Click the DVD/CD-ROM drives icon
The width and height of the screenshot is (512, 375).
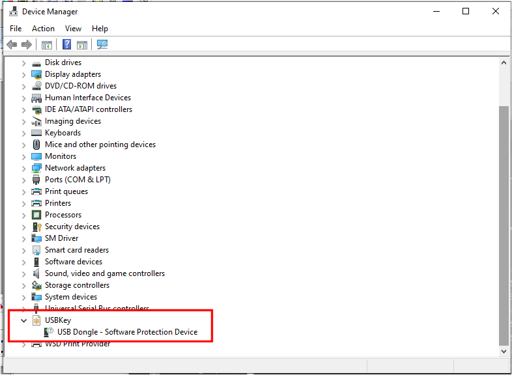pos(36,86)
